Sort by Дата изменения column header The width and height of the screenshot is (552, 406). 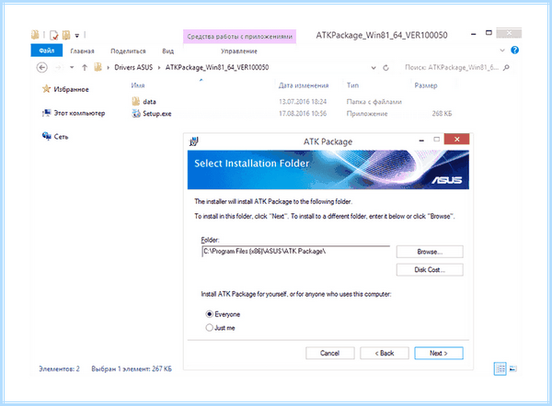pos(304,85)
